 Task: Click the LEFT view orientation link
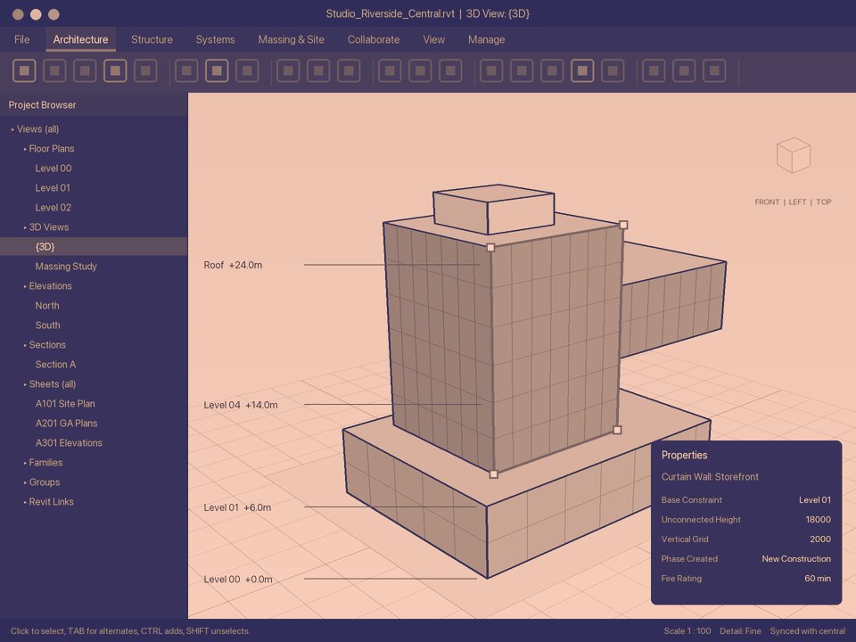[797, 202]
